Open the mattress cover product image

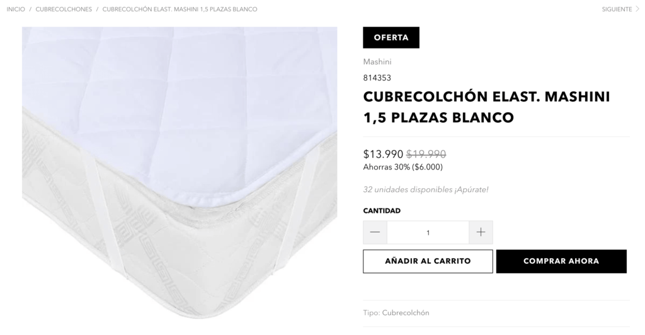click(x=180, y=173)
